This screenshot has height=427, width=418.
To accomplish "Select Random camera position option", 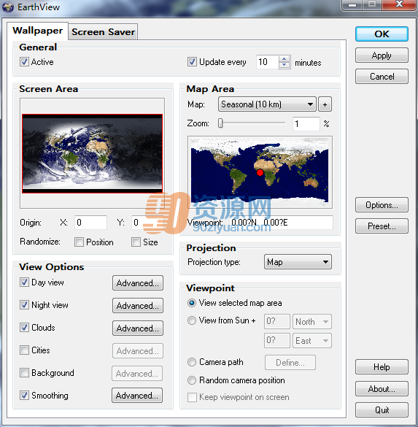I will click(192, 380).
